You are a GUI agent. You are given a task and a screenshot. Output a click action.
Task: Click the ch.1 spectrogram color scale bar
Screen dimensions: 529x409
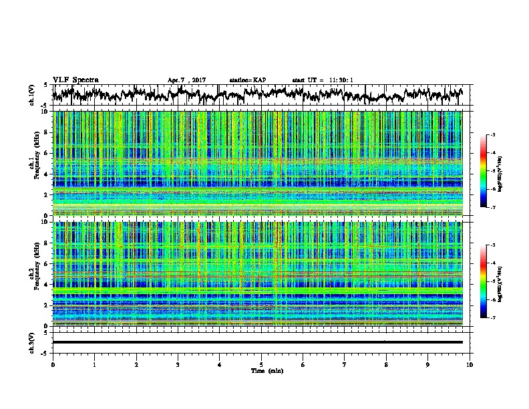(484, 171)
